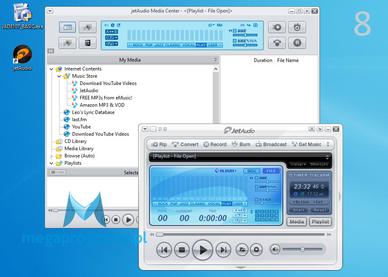388x277 pixels.
Task: Click the Show Lyric button
Action: click(x=319, y=164)
